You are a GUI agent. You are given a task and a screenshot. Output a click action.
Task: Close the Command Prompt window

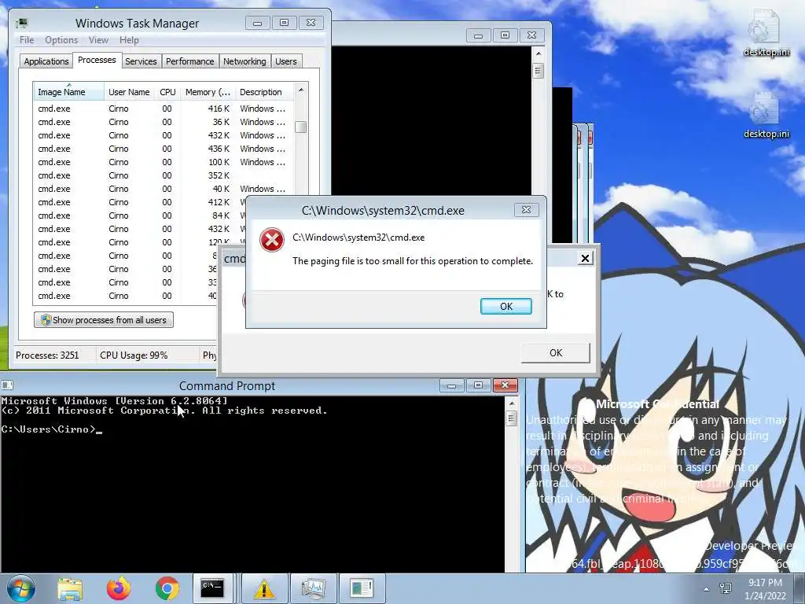coord(505,385)
